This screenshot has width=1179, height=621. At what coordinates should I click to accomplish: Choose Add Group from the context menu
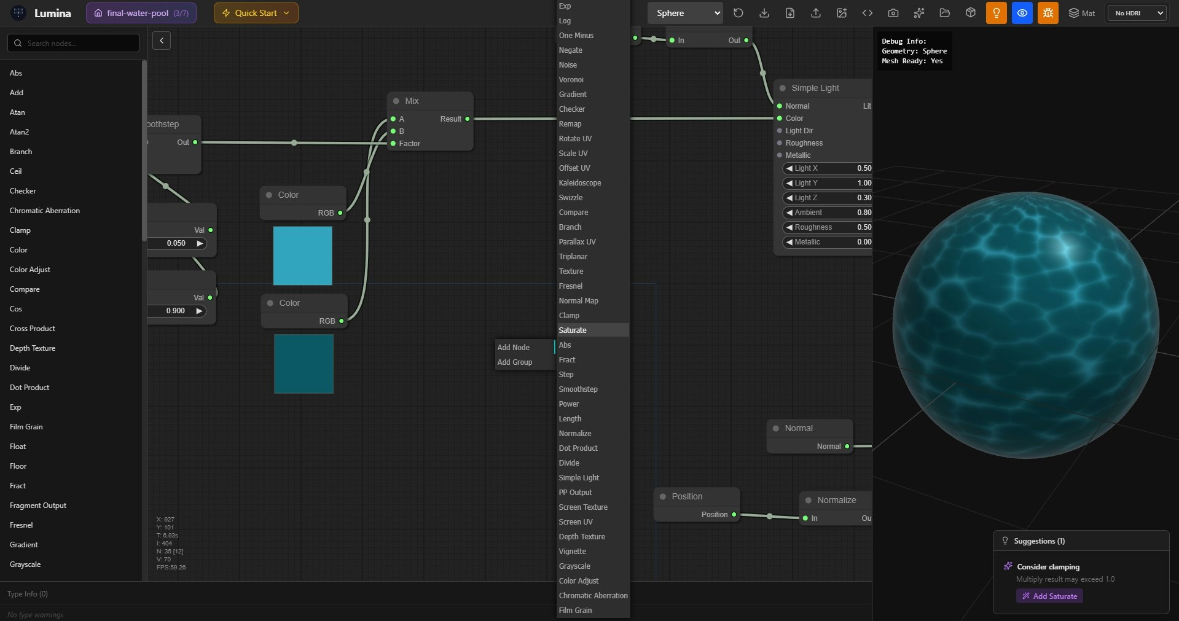click(515, 362)
